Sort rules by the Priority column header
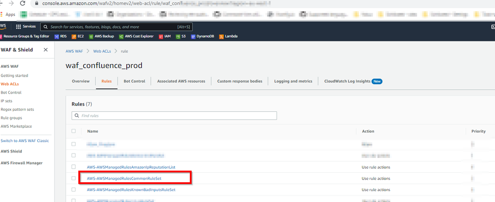 tap(479, 131)
